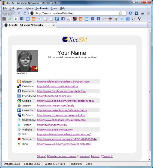Click the Create my own xeesm link
This screenshot has width=153, height=168.
point(62,156)
